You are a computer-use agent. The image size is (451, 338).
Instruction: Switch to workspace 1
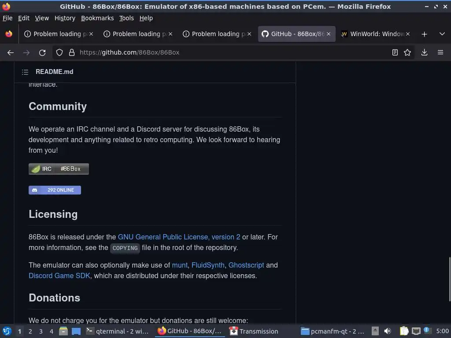19,331
